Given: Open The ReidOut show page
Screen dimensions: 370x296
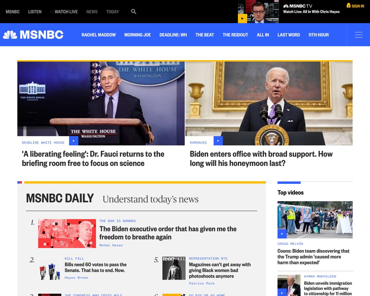Looking at the screenshot, I should click(x=235, y=35).
